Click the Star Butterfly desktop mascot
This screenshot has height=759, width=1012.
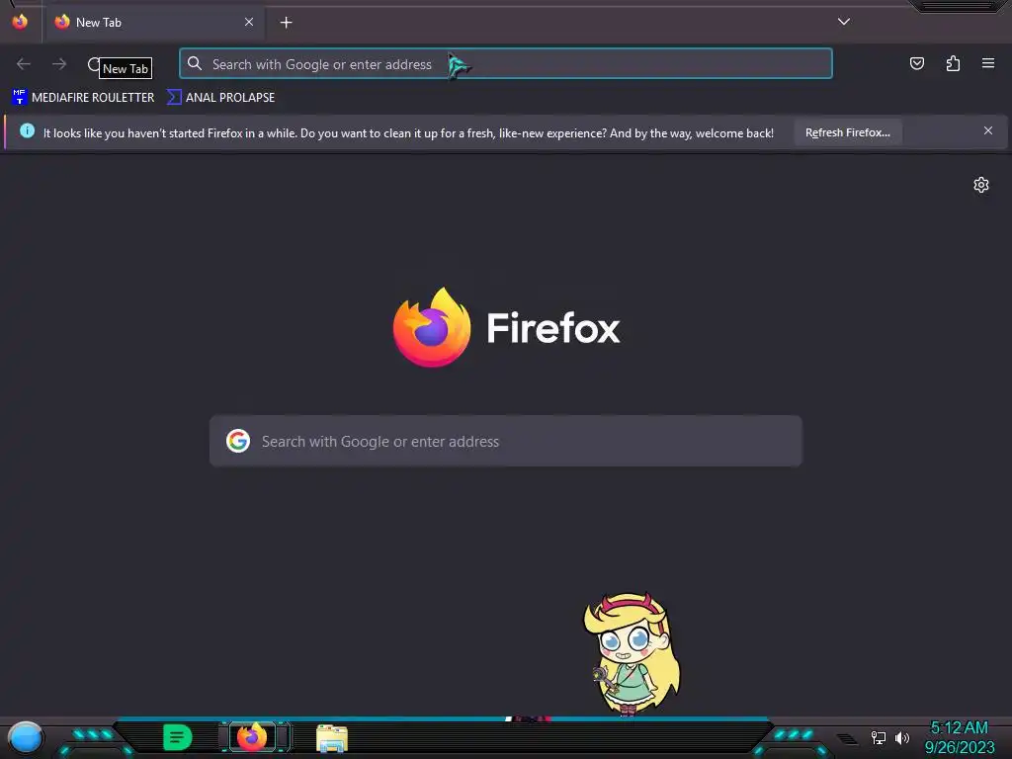point(632,654)
